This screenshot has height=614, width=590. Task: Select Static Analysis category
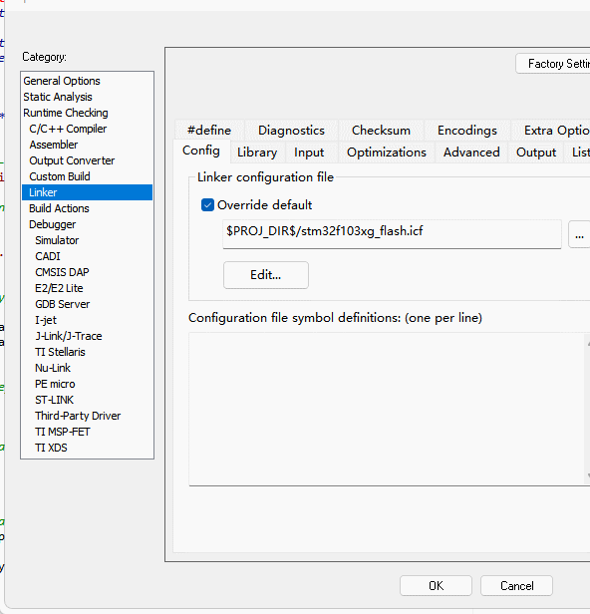(x=87, y=97)
